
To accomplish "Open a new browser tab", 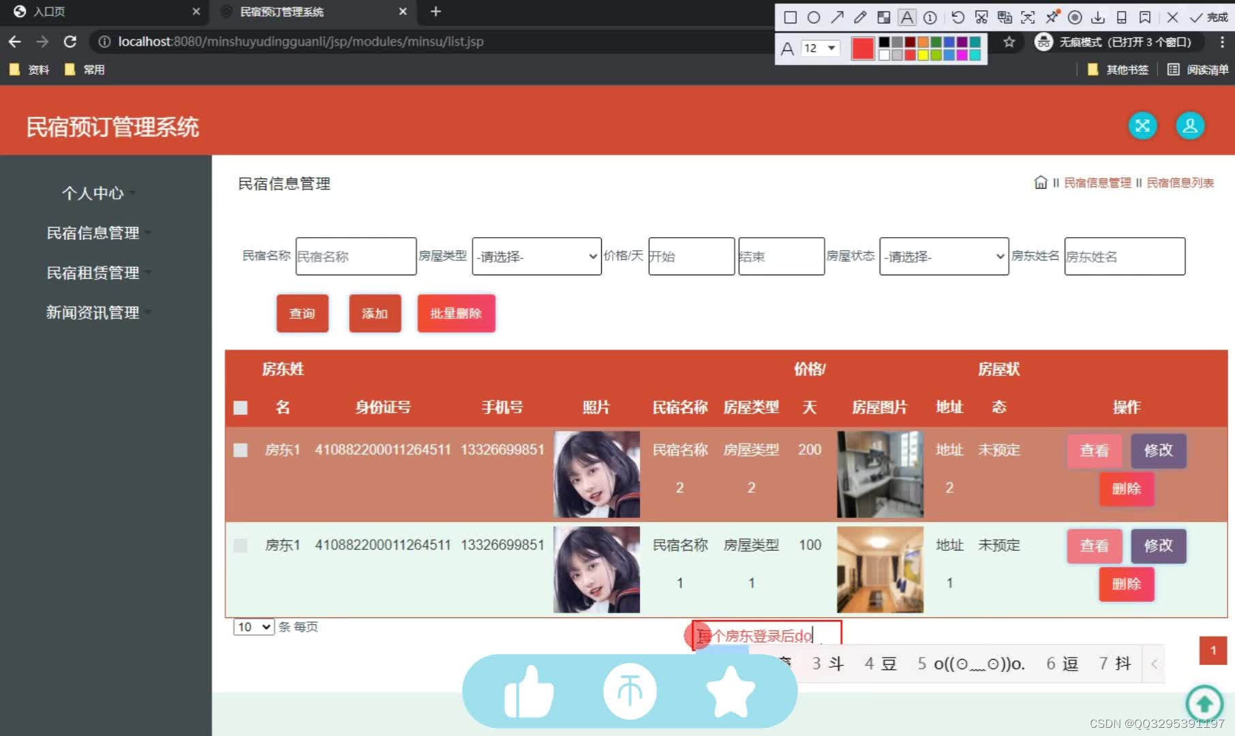I will tap(436, 12).
